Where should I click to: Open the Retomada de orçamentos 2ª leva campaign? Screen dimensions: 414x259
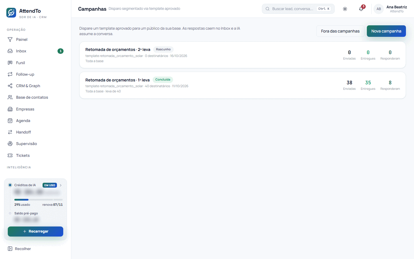(243, 55)
